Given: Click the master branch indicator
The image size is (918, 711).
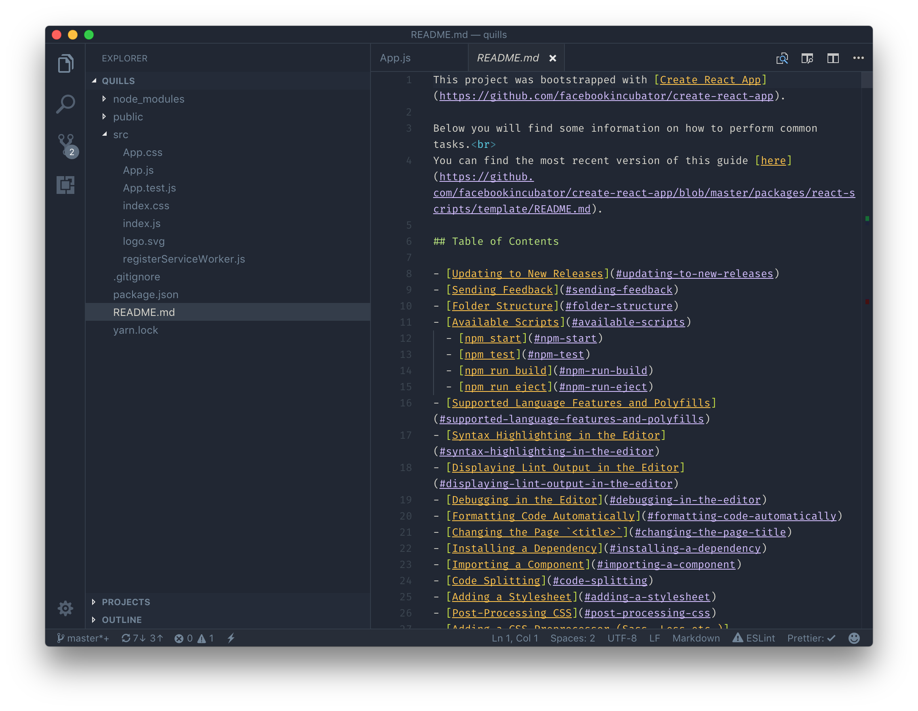Looking at the screenshot, I should 83,638.
